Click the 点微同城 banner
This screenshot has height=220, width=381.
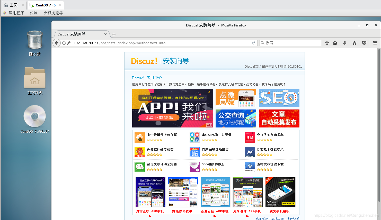tap(236, 98)
